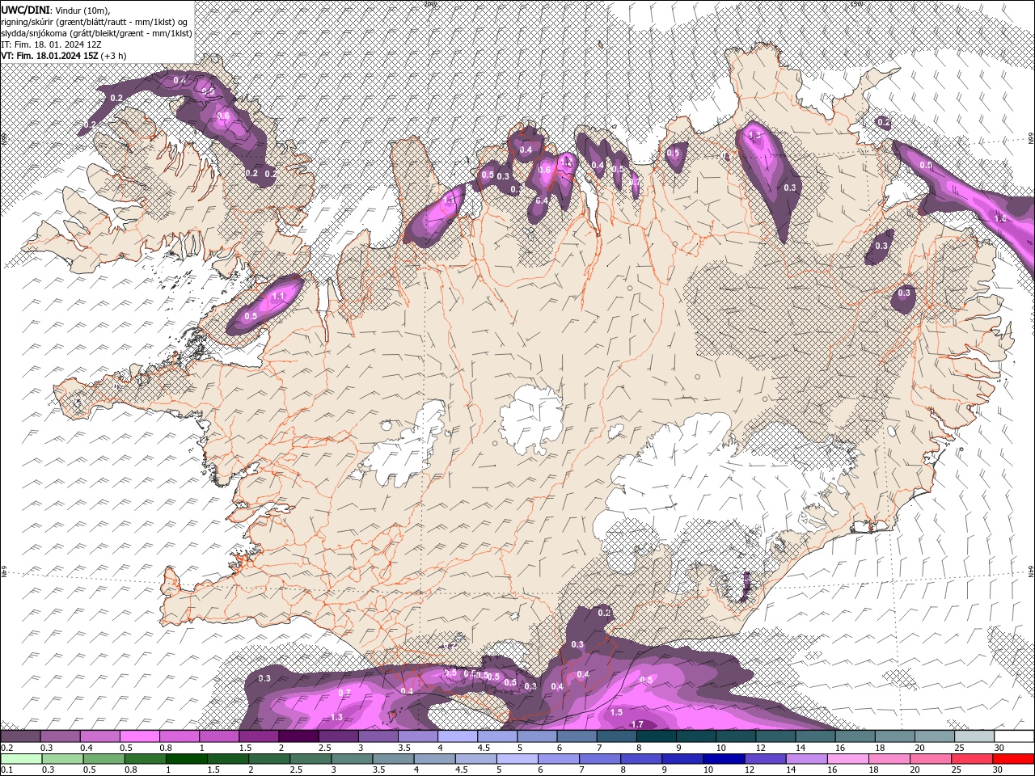The height and width of the screenshot is (776, 1035).
Task: Click the darkest purple top-row swatch between 2 and 2.5
Action: tap(298, 736)
